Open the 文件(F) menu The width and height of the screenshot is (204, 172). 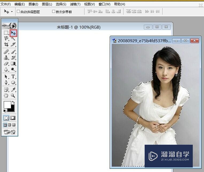click(x=5, y=4)
